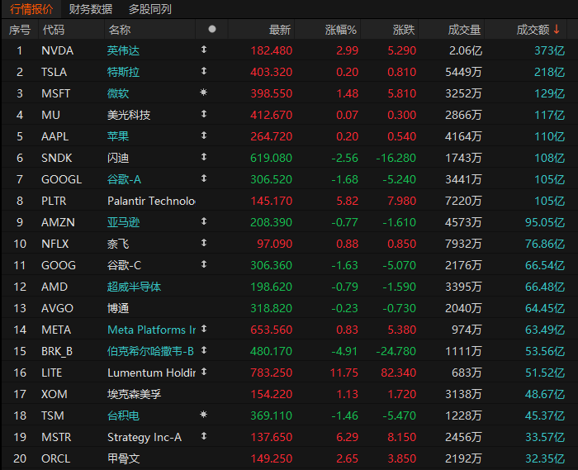578x470 pixels.
Task: Select the 美光科技 name cell
Action: pos(129,115)
